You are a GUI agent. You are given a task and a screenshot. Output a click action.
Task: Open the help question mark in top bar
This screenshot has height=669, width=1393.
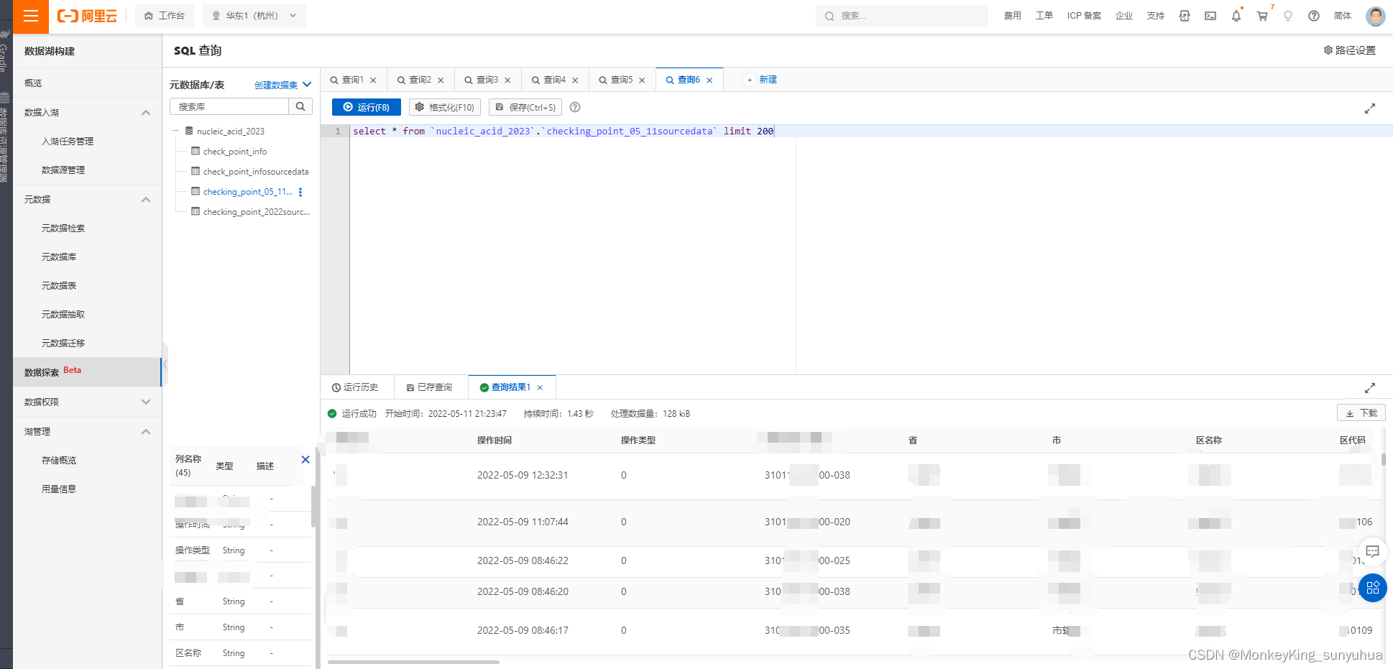1314,16
